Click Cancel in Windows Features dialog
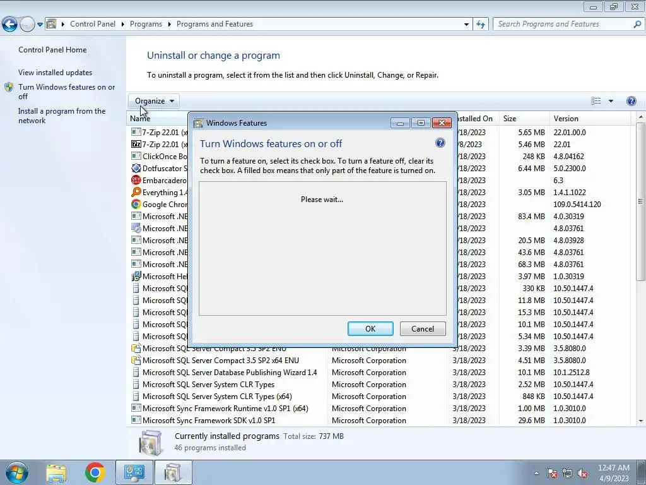 (423, 328)
